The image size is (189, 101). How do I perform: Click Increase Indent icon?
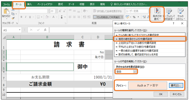coord(89,17)
